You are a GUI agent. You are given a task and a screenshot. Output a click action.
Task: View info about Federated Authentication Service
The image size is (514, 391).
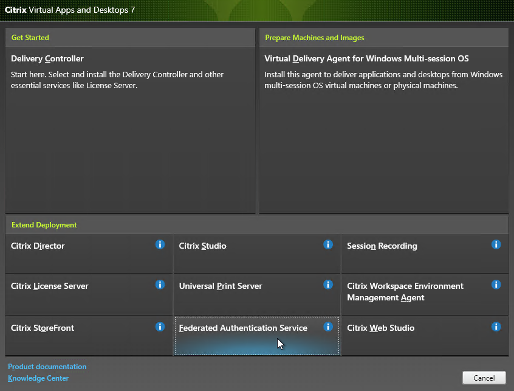(x=328, y=327)
